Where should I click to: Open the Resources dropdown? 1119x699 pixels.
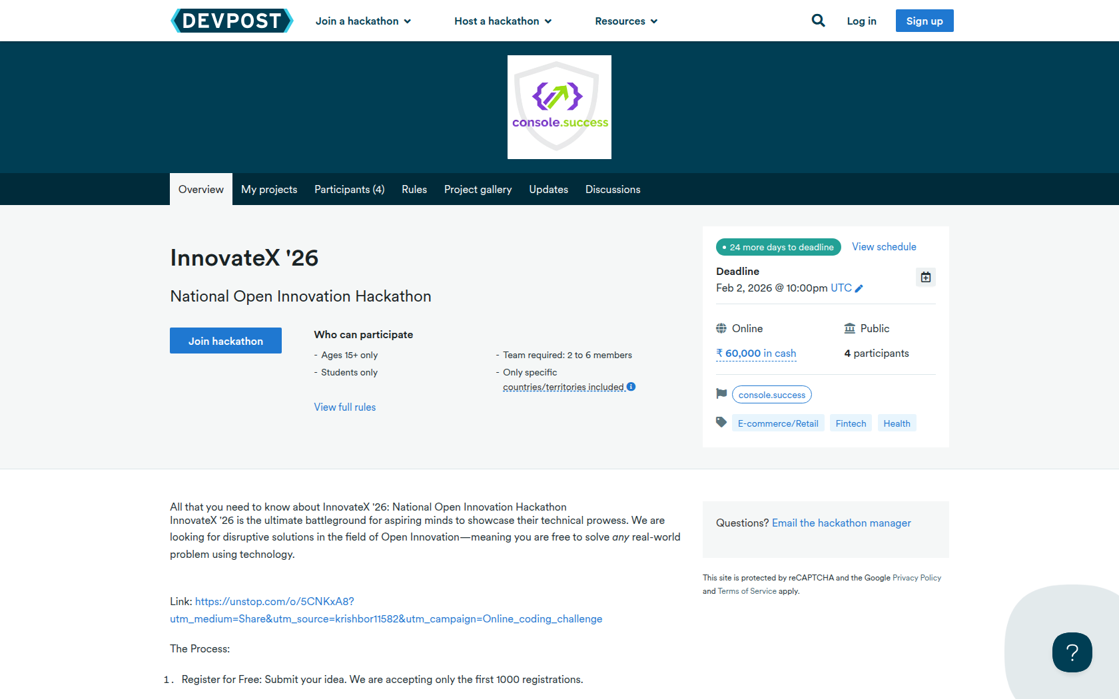[626, 21]
